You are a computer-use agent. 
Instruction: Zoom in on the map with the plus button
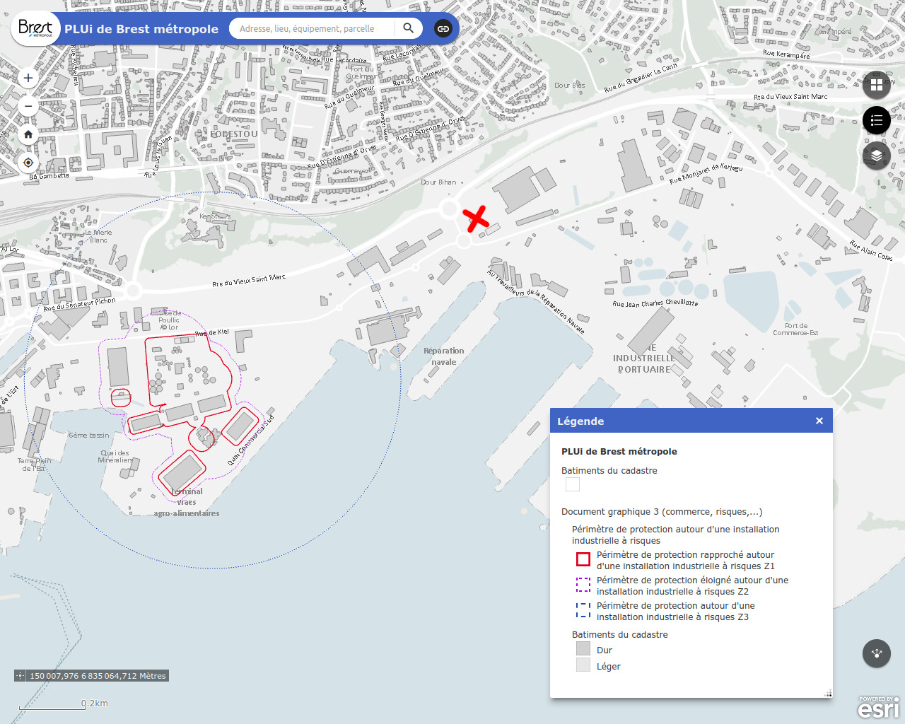tap(28, 78)
